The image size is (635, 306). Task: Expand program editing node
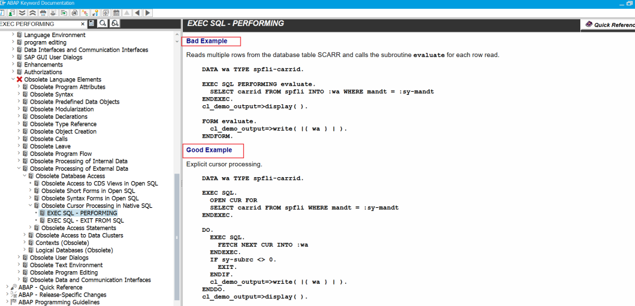click(13, 42)
